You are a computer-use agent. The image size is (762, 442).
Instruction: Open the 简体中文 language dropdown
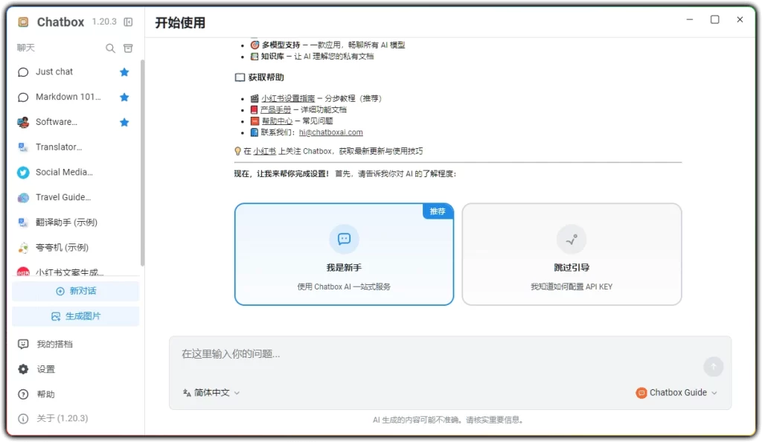tap(211, 393)
